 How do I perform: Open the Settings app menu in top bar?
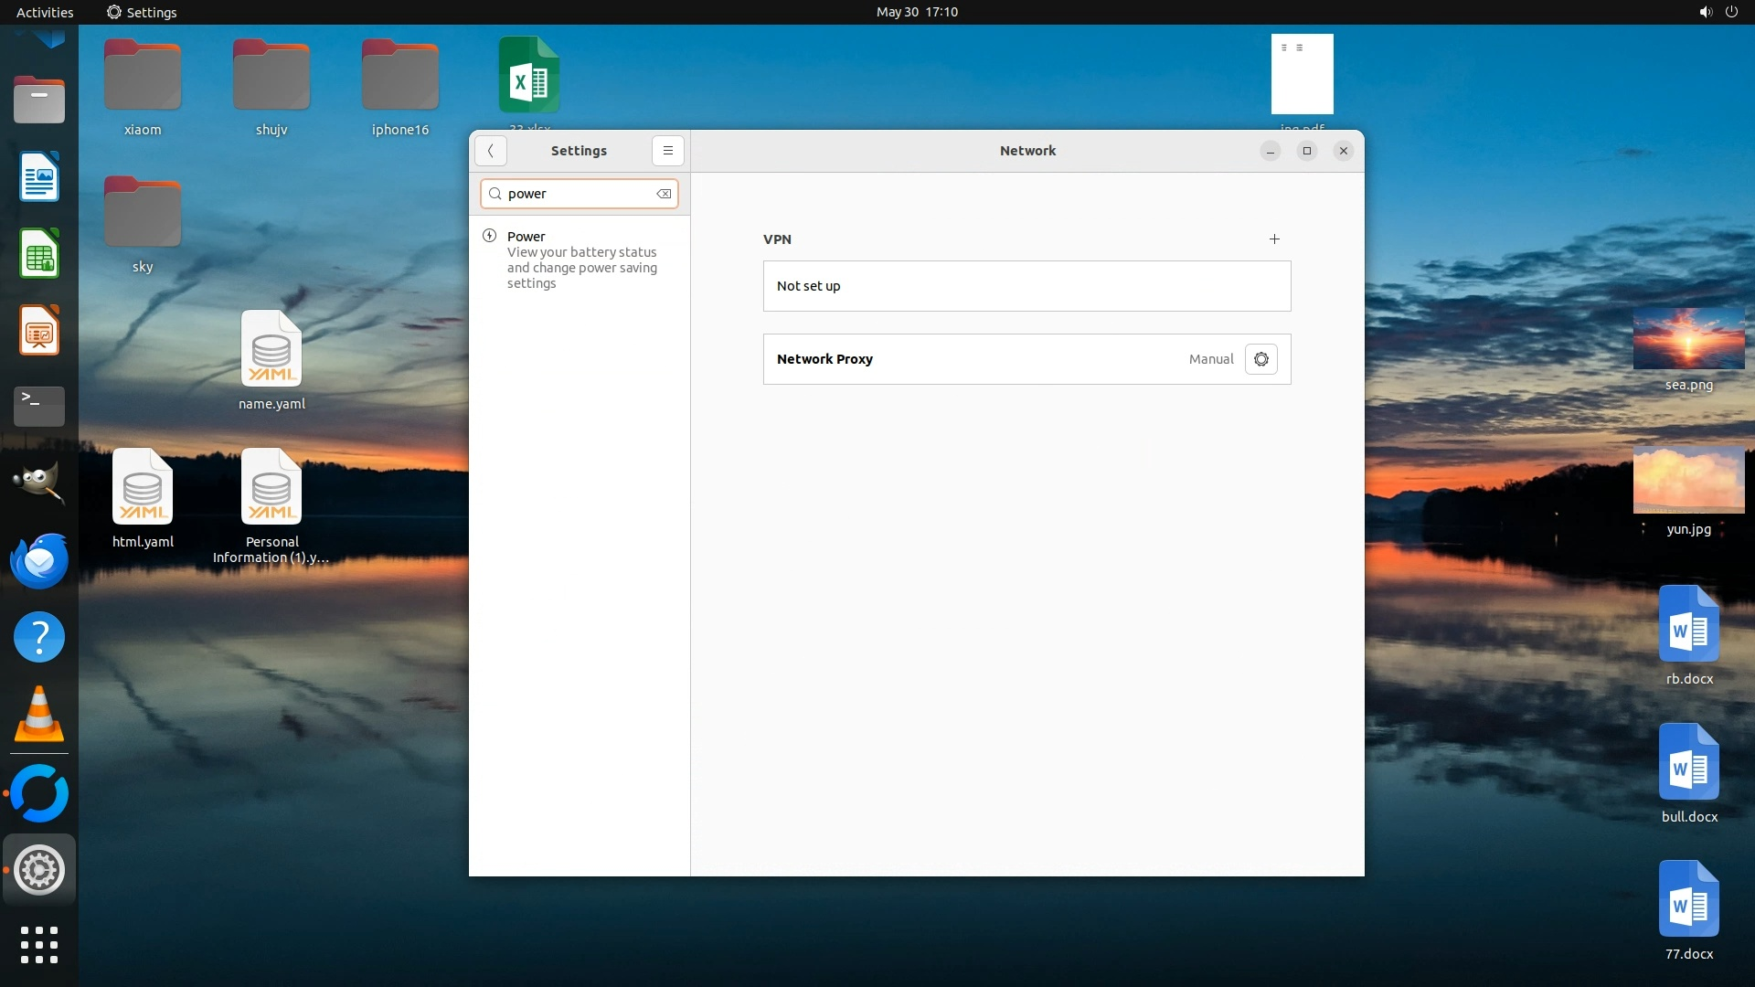[142, 12]
